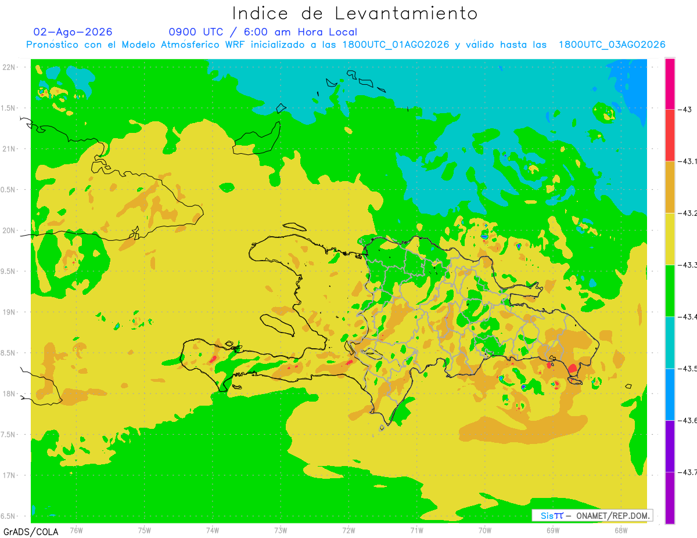The height and width of the screenshot is (538, 697).
Task: Click the dark purple swatch above -43.7
Action: click(x=670, y=446)
